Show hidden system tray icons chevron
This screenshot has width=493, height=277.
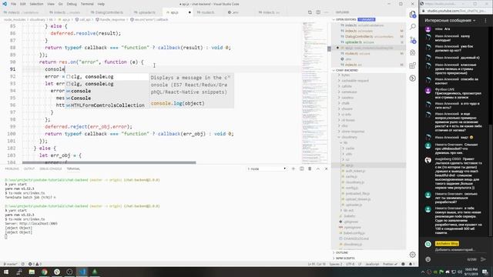pos(422,272)
